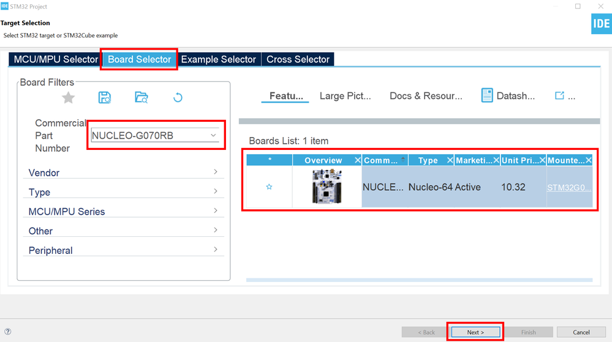This screenshot has width=612, height=342.
Task: Remove the Type column with its X
Action: click(x=450, y=160)
